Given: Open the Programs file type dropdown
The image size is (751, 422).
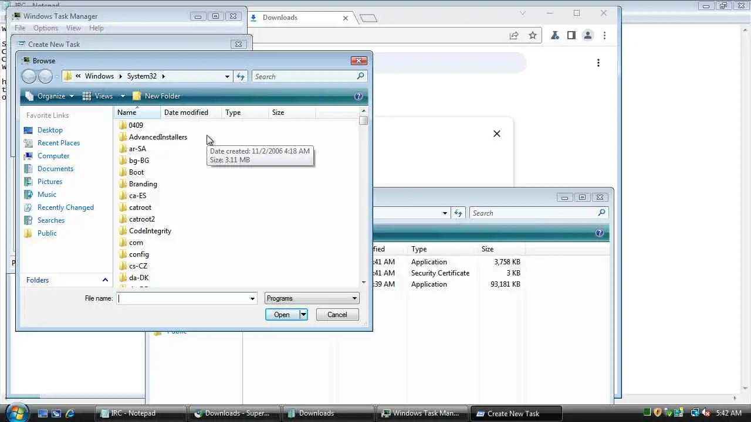Looking at the screenshot, I should 312,298.
